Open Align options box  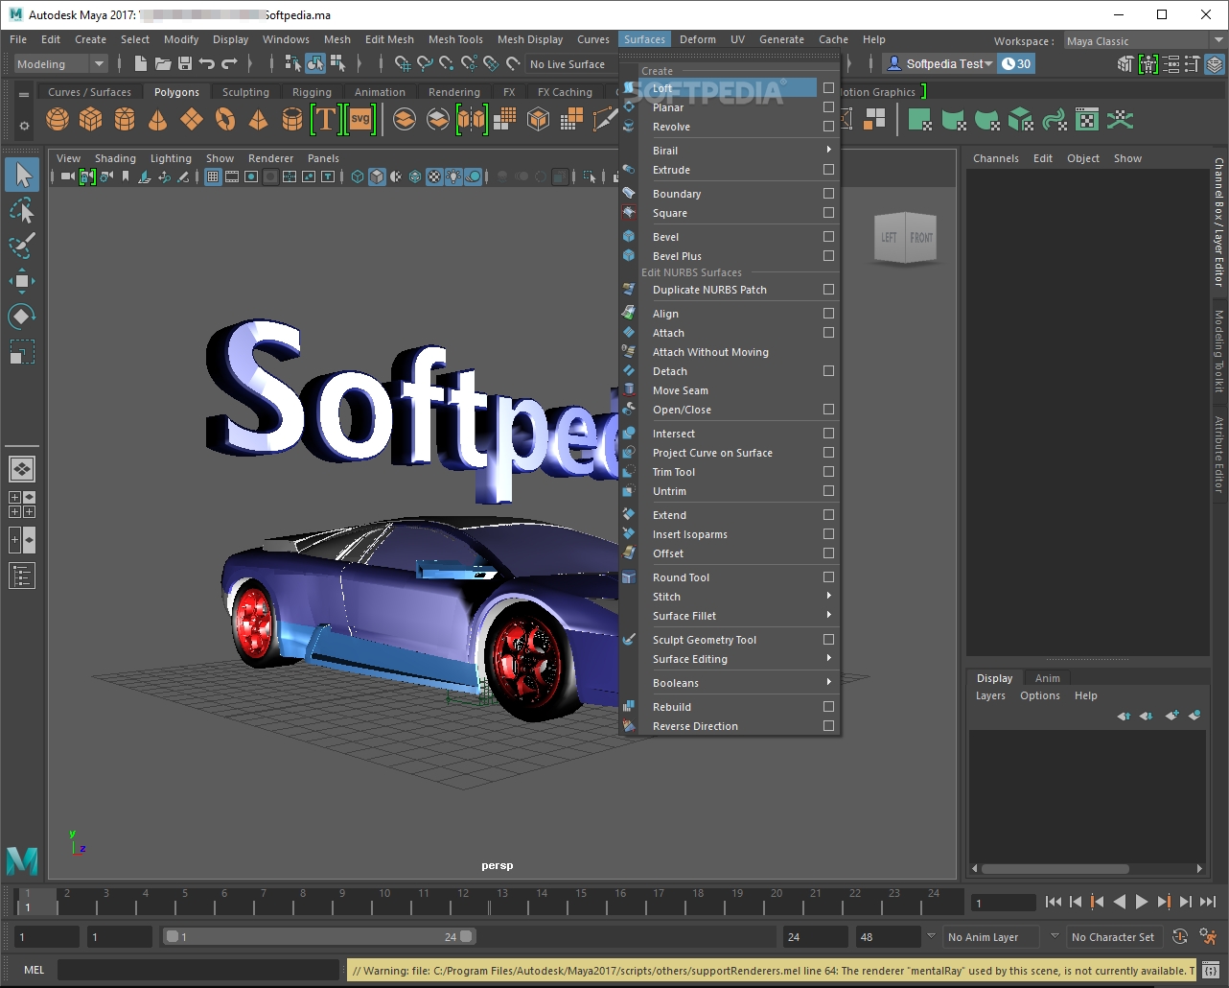click(x=828, y=314)
